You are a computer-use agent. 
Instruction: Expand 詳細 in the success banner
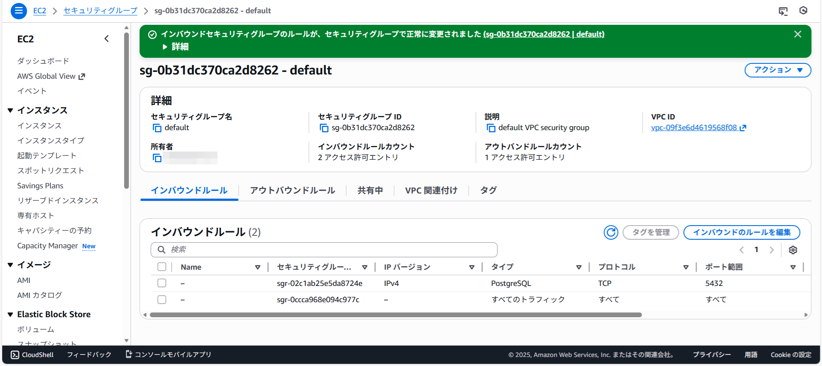[176, 47]
